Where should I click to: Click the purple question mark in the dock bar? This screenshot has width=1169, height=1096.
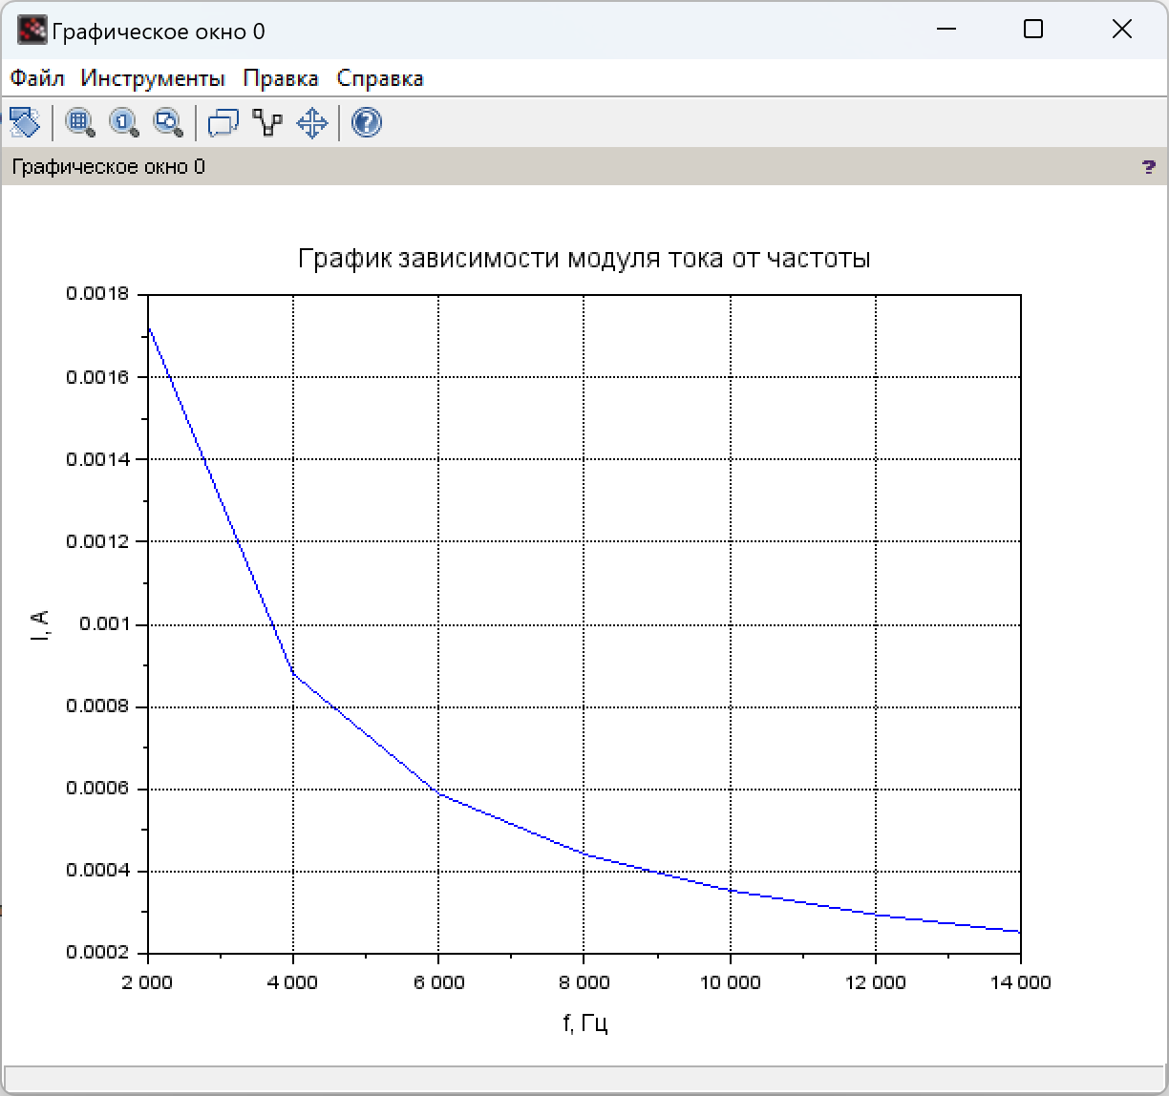1149,167
